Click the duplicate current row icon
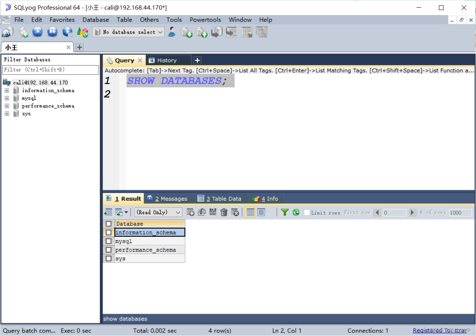Image resolution: width=476 pixels, height=336 pixels. tap(202, 212)
